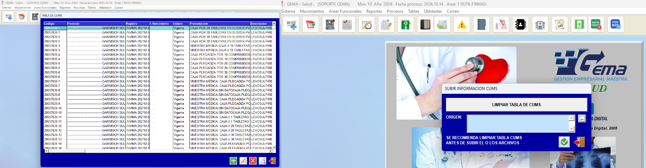Open Utilidades menu in left window
This screenshot has width=646, height=168.
coord(105,8)
